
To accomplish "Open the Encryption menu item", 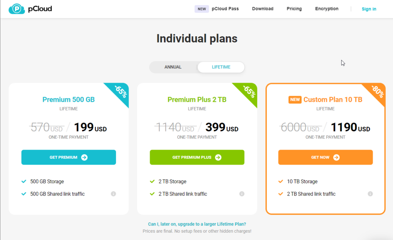I will 327,9.
